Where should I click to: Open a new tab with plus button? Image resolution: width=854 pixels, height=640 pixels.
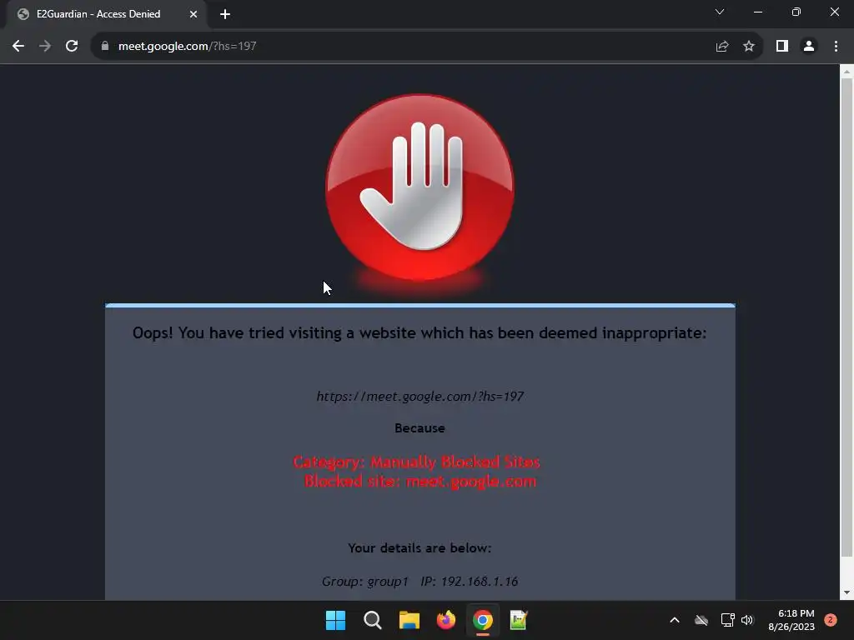click(225, 14)
